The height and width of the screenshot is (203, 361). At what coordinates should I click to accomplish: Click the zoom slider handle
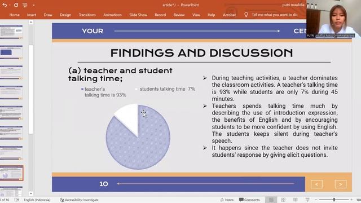click(334, 200)
